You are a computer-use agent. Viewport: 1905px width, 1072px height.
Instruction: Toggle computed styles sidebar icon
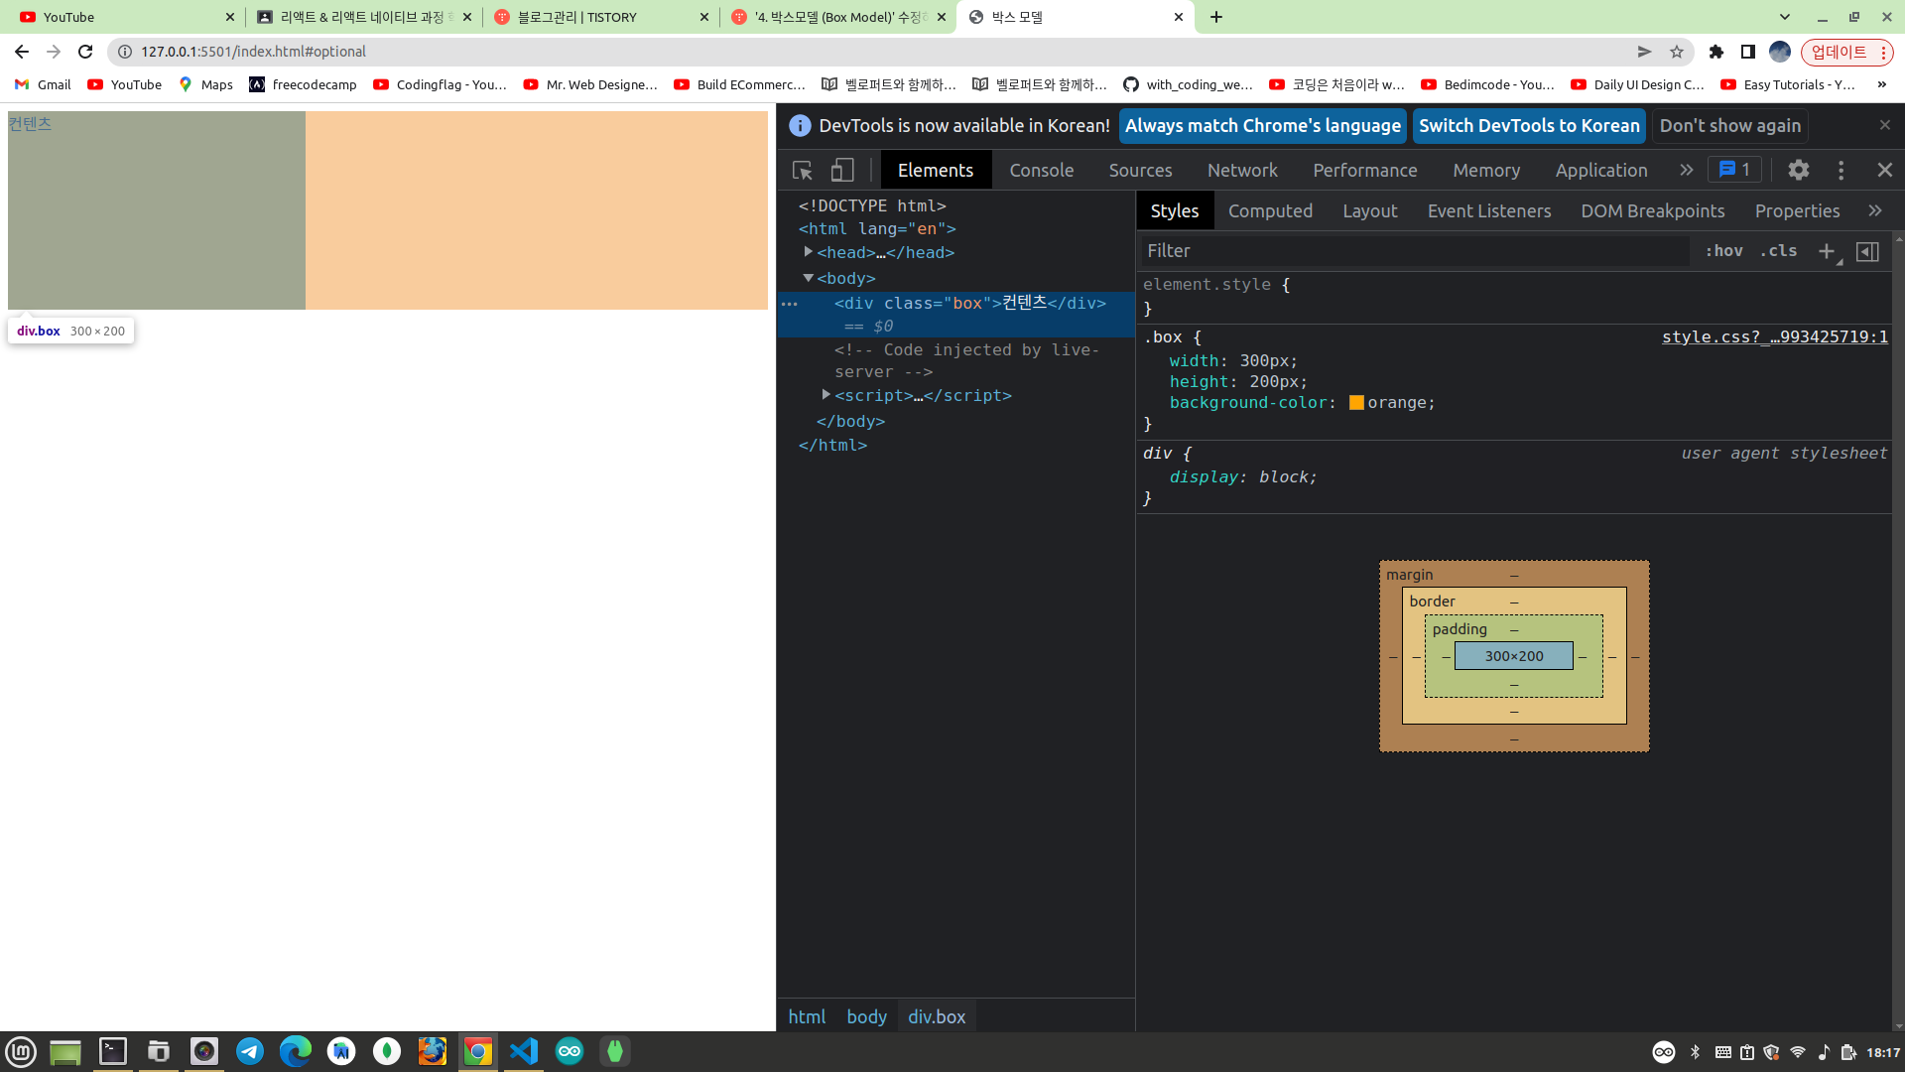(1867, 251)
